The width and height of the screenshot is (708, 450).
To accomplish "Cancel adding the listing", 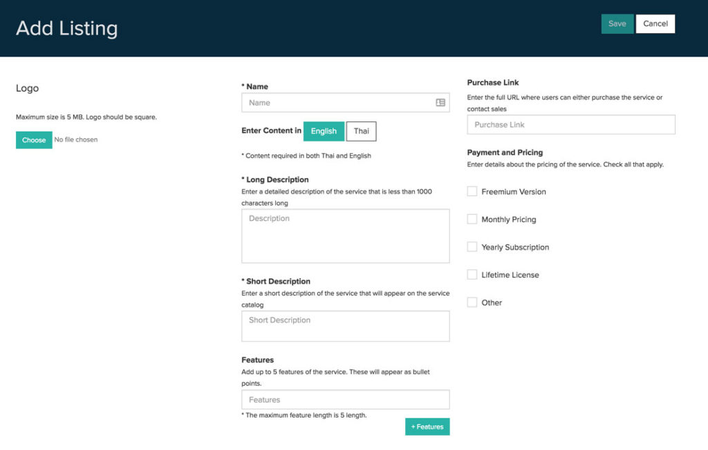I will pyautogui.click(x=655, y=24).
